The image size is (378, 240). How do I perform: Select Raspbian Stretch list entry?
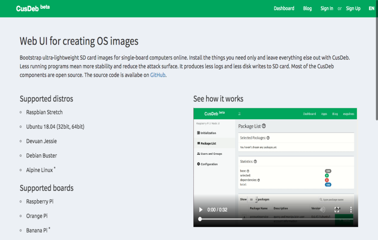(44, 112)
